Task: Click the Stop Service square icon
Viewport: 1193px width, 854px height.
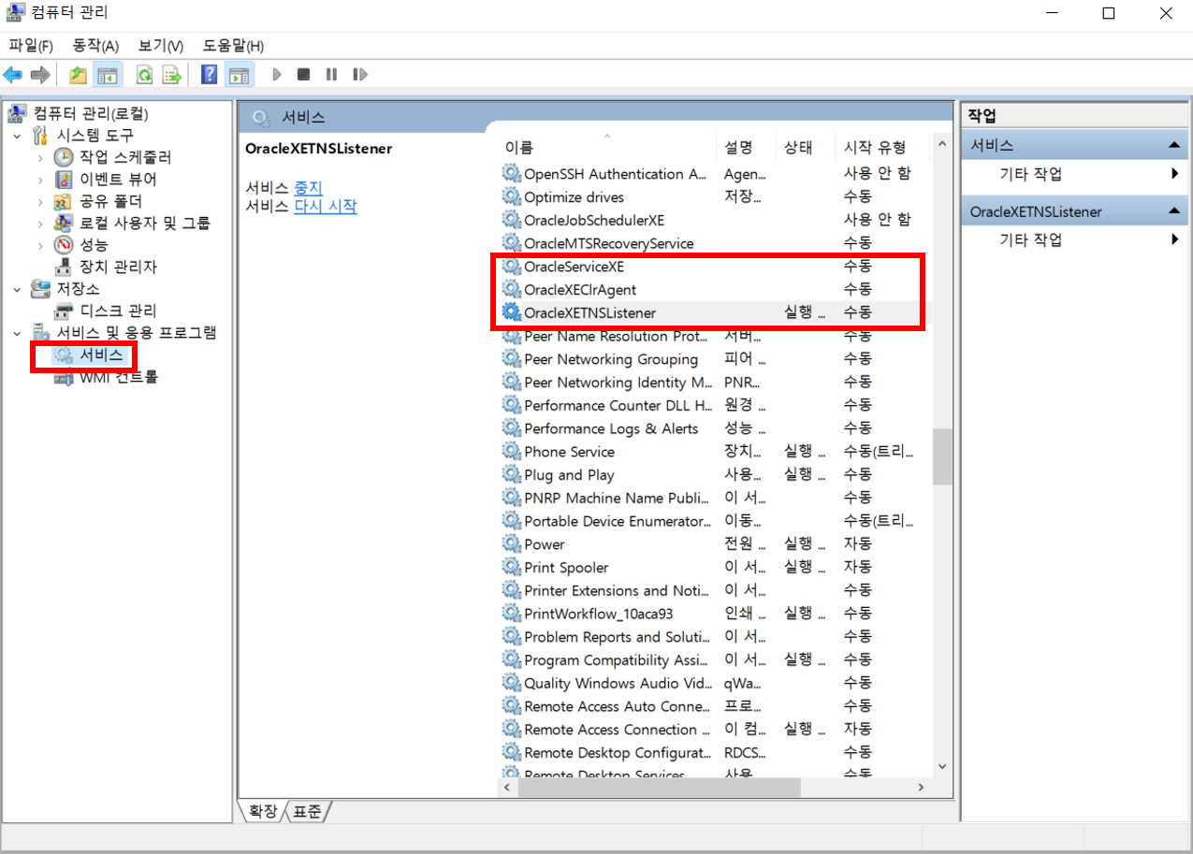Action: 303,74
